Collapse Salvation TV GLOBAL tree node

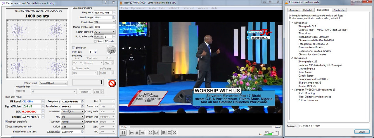point(292,90)
